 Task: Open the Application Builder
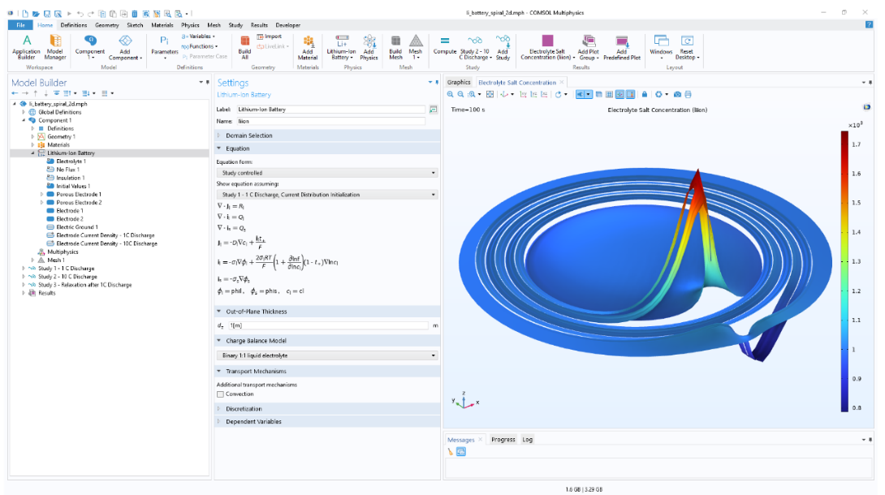(x=26, y=47)
